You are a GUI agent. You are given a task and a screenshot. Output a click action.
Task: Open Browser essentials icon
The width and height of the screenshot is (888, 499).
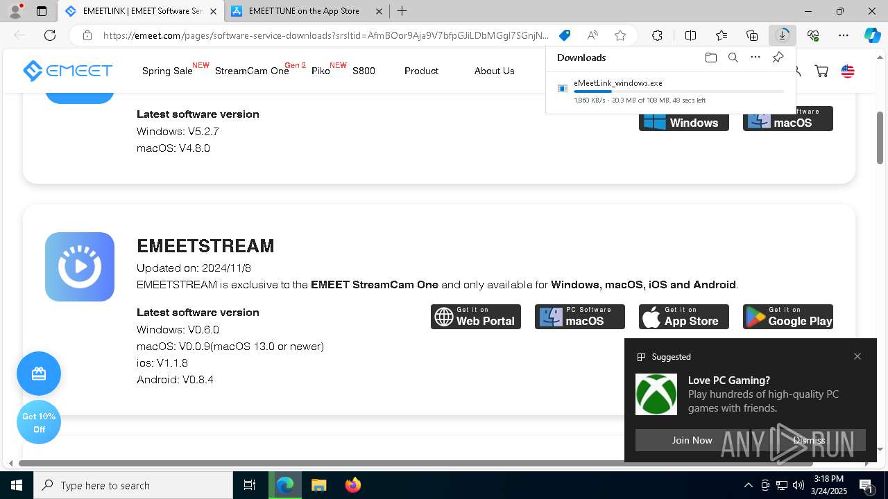(x=813, y=35)
